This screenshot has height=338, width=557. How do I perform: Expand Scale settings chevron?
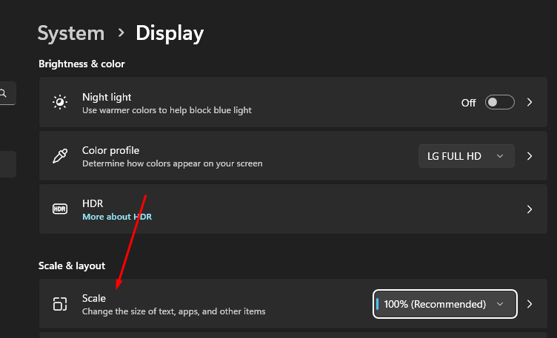click(x=530, y=304)
